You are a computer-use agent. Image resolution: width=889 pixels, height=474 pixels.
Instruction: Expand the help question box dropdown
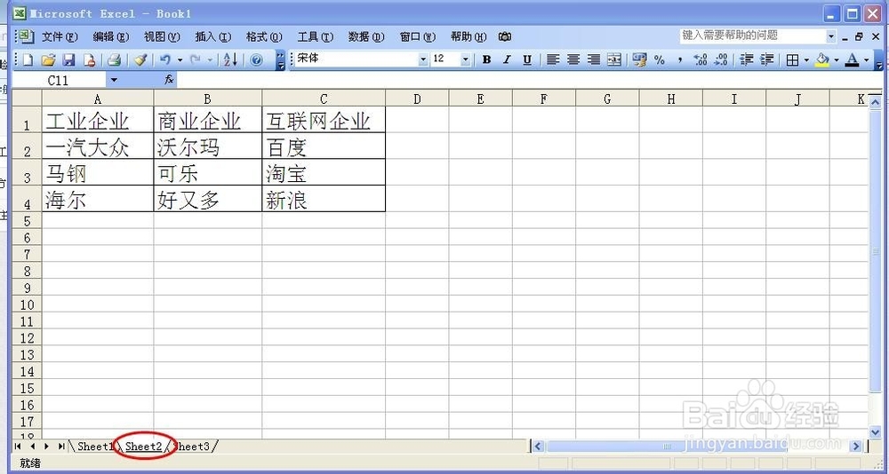831,36
